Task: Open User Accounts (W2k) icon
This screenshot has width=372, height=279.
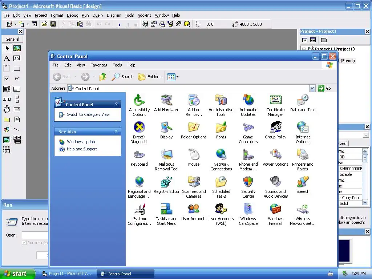Action: (x=221, y=214)
